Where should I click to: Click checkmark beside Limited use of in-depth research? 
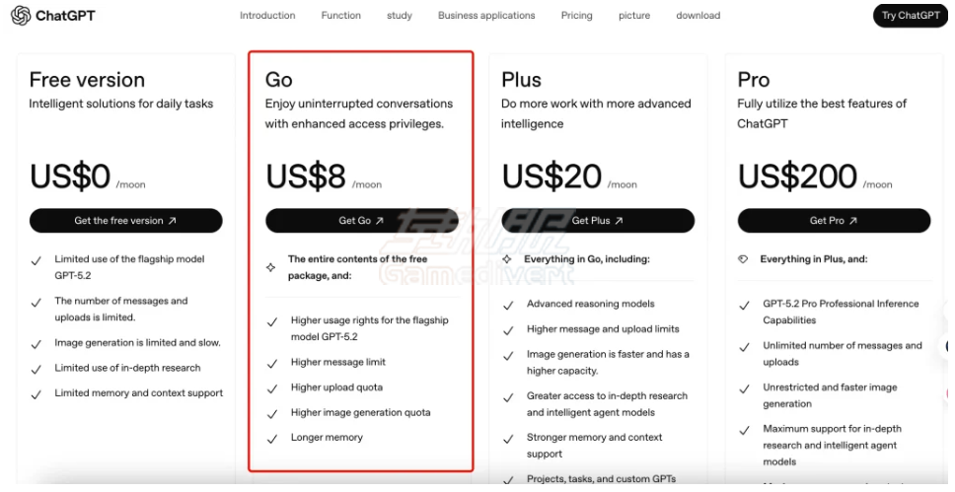click(x=37, y=369)
